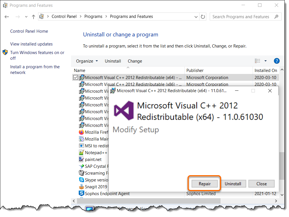This screenshot has width=289, height=217.
Task: Click the SAP Crystal icon in list
Action: (82, 166)
